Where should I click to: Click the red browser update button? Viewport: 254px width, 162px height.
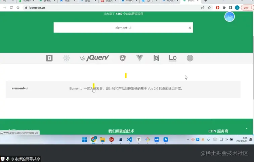(x=247, y=8)
